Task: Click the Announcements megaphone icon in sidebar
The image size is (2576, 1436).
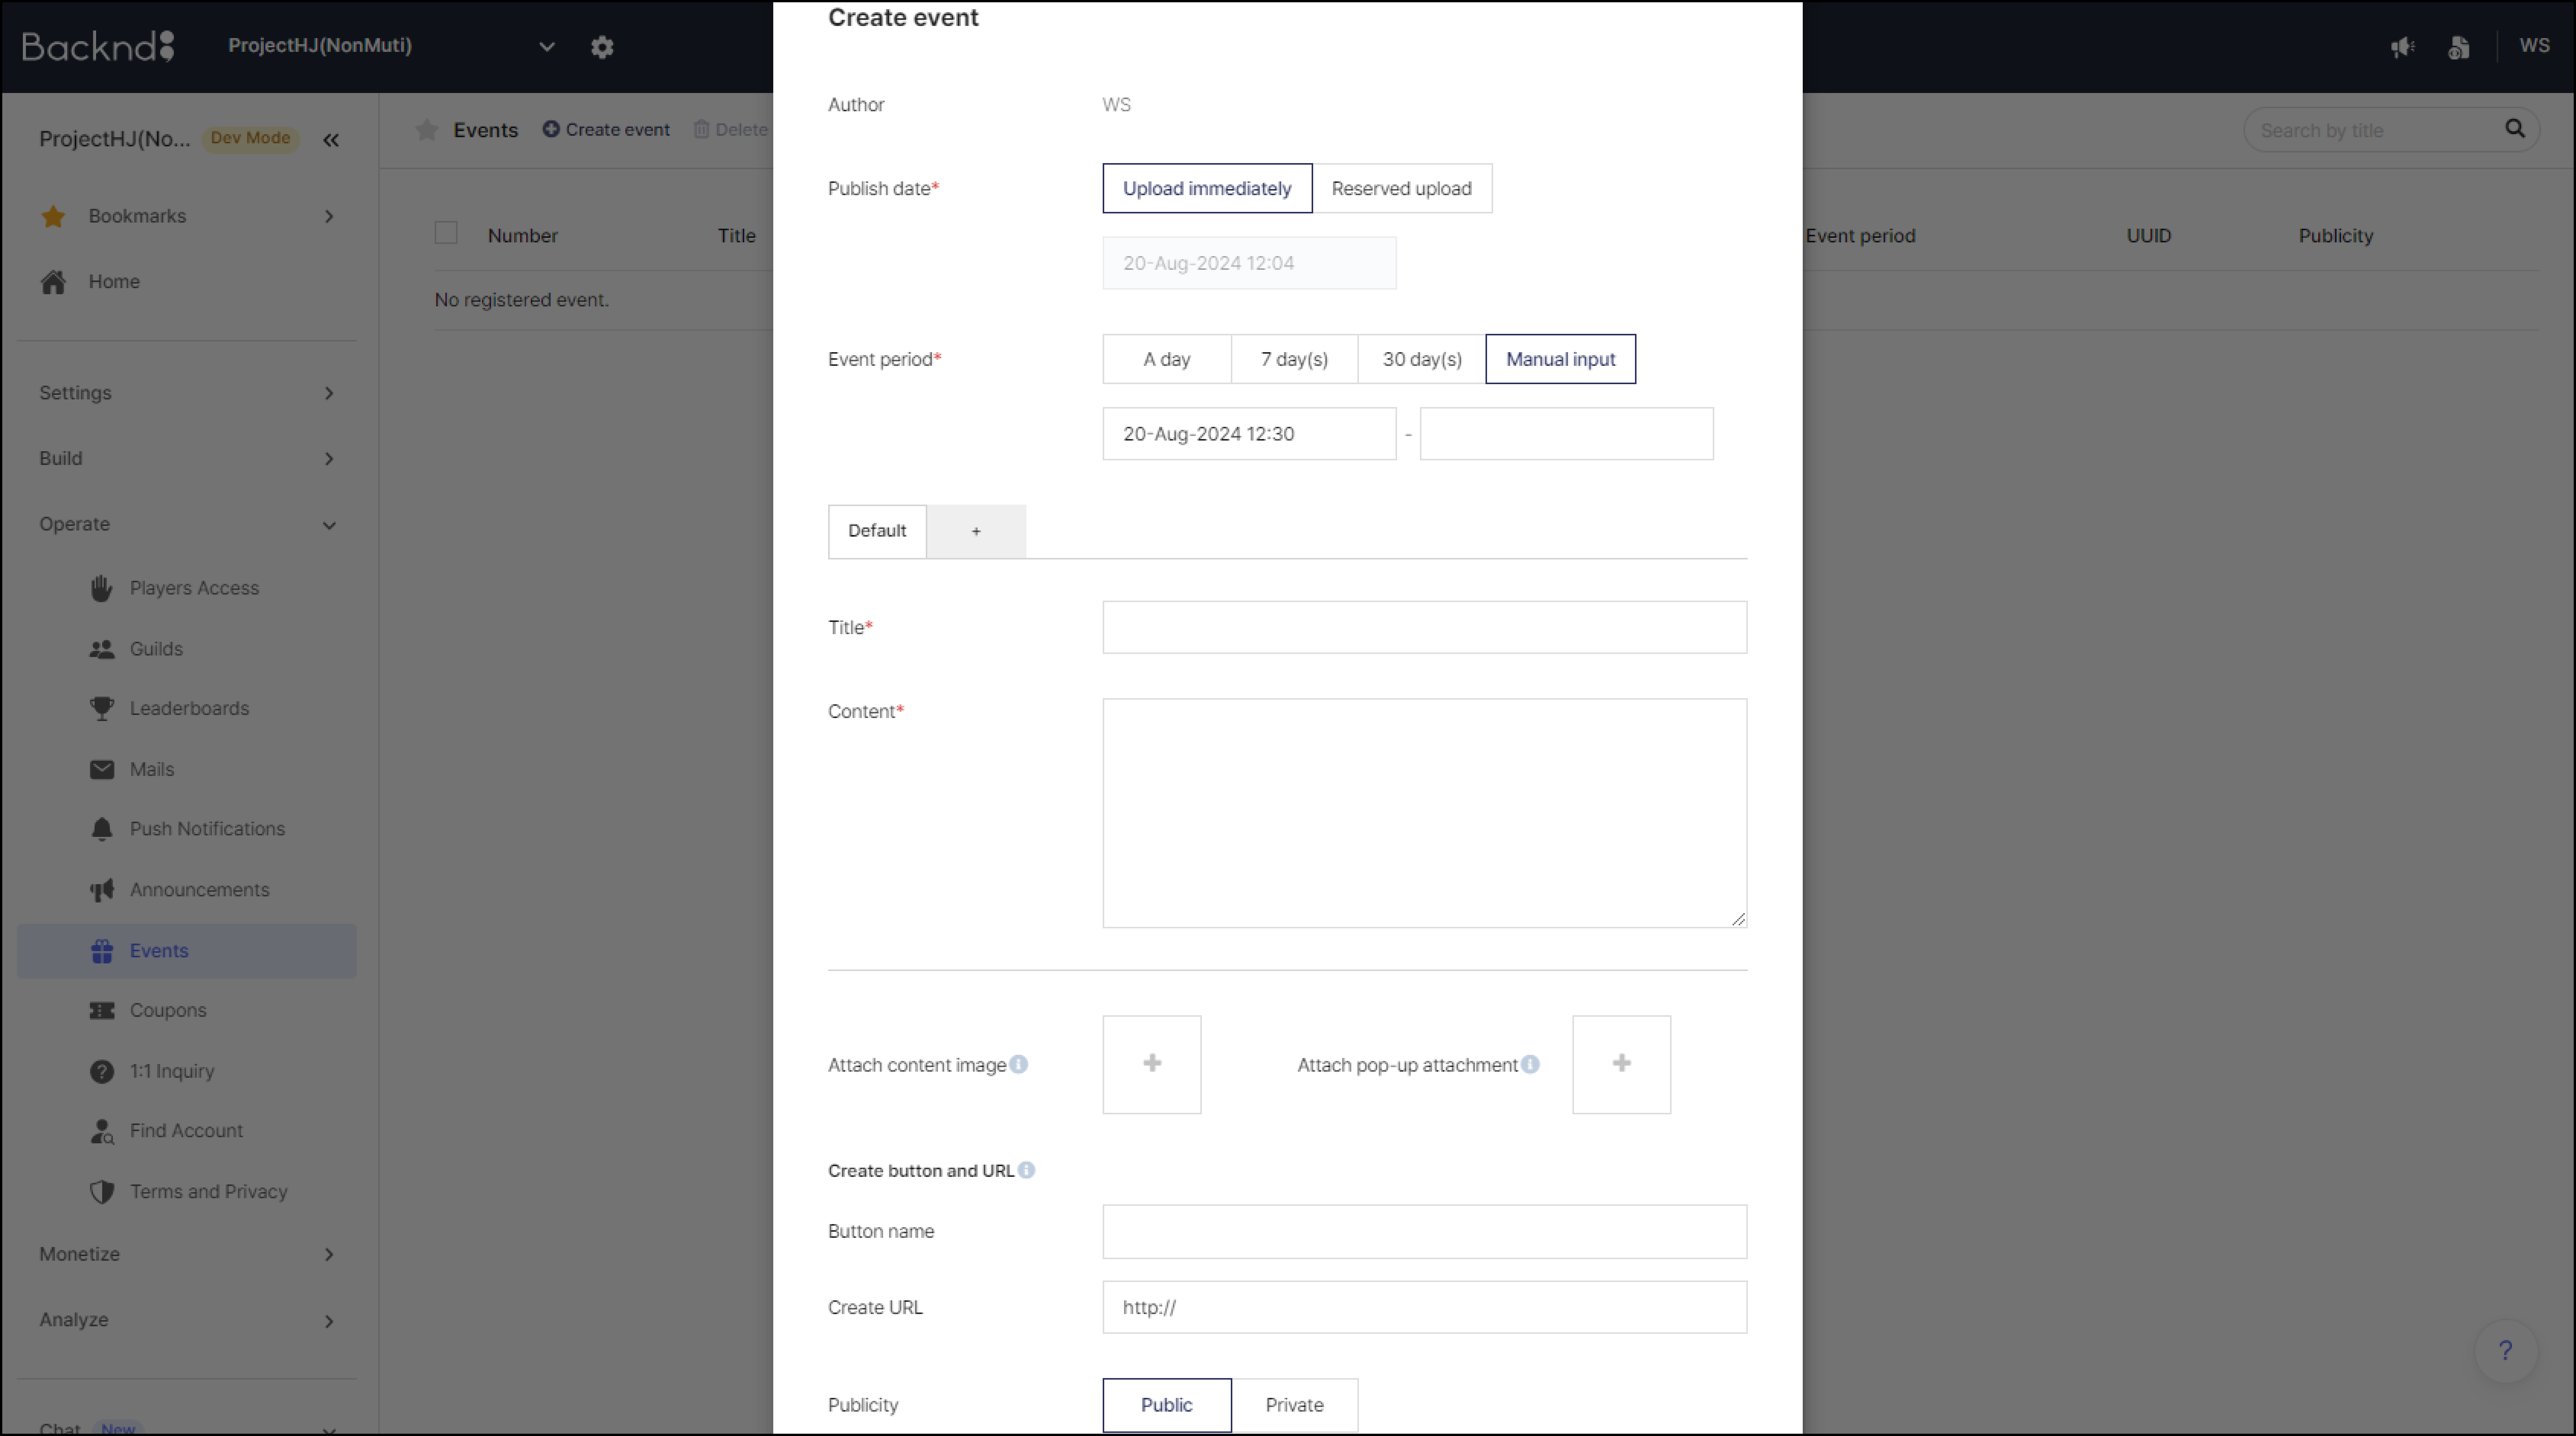Action: tap(102, 890)
